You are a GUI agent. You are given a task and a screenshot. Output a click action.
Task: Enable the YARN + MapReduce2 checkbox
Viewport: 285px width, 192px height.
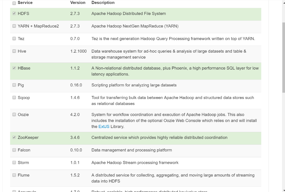tap(14, 26)
